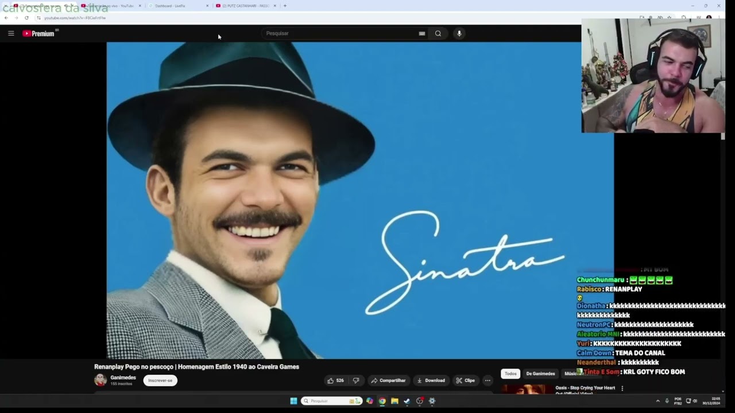Click the magnifier search button
735x413 pixels.
tap(438, 33)
